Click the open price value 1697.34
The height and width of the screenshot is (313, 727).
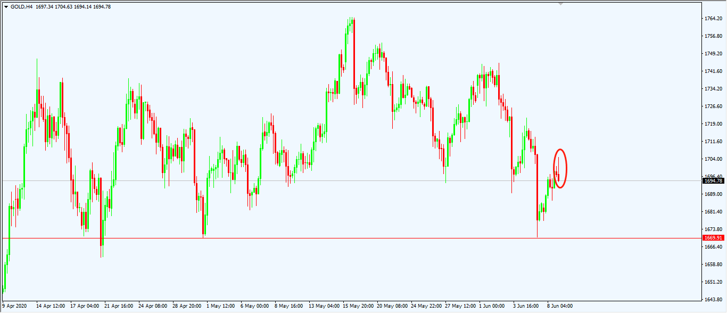(44, 7)
